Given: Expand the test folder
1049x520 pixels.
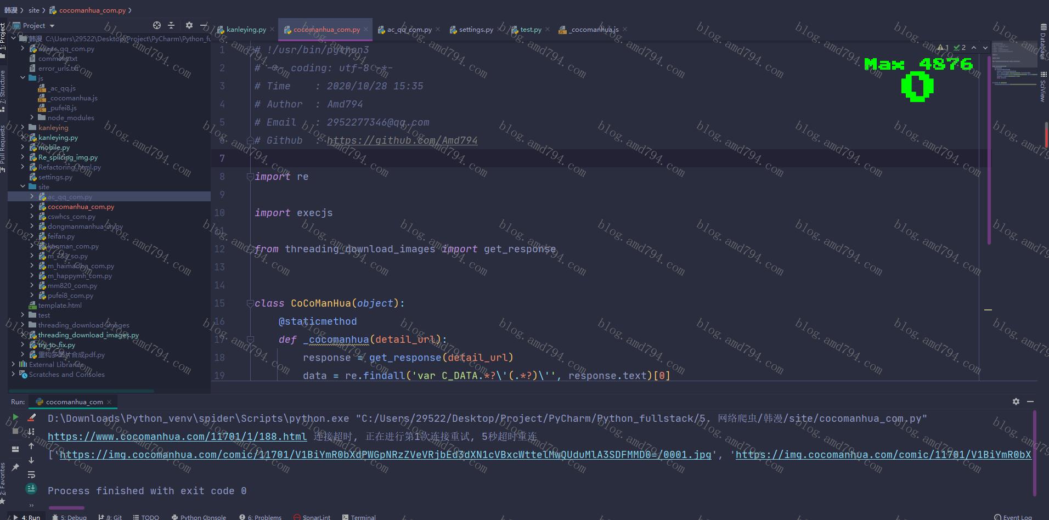Looking at the screenshot, I should [22, 315].
